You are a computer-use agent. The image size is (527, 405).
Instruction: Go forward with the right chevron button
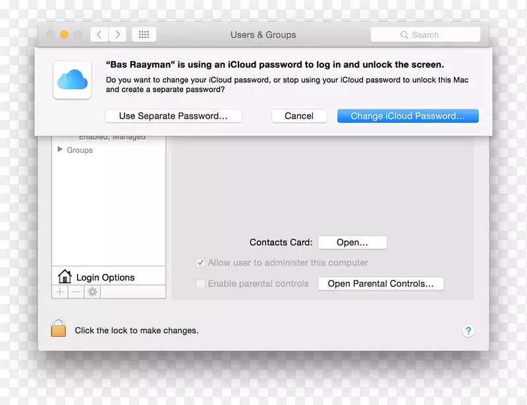tap(118, 35)
